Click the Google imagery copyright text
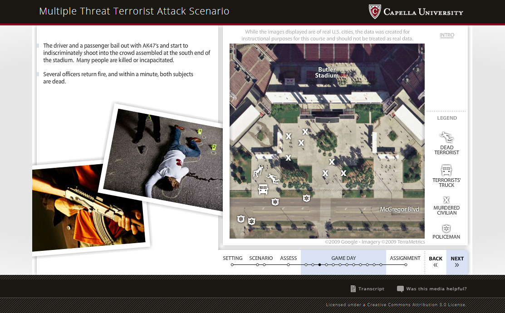Image resolution: width=505 pixels, height=313 pixels. 375,242
